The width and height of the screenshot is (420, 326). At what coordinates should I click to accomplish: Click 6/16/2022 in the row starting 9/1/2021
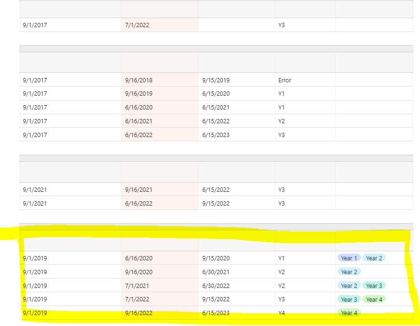click(160, 203)
